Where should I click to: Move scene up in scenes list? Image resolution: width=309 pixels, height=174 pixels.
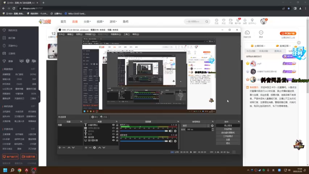pyautogui.click(x=69, y=148)
